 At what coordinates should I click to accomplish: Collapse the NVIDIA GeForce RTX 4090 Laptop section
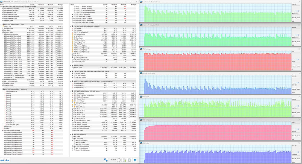71,91
